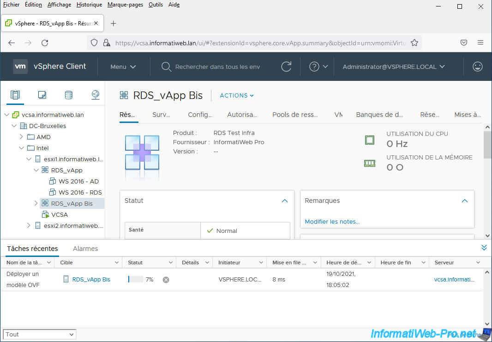The height and width of the screenshot is (342, 492).
Task: Open the Tout filter dropdown
Action: (40, 335)
